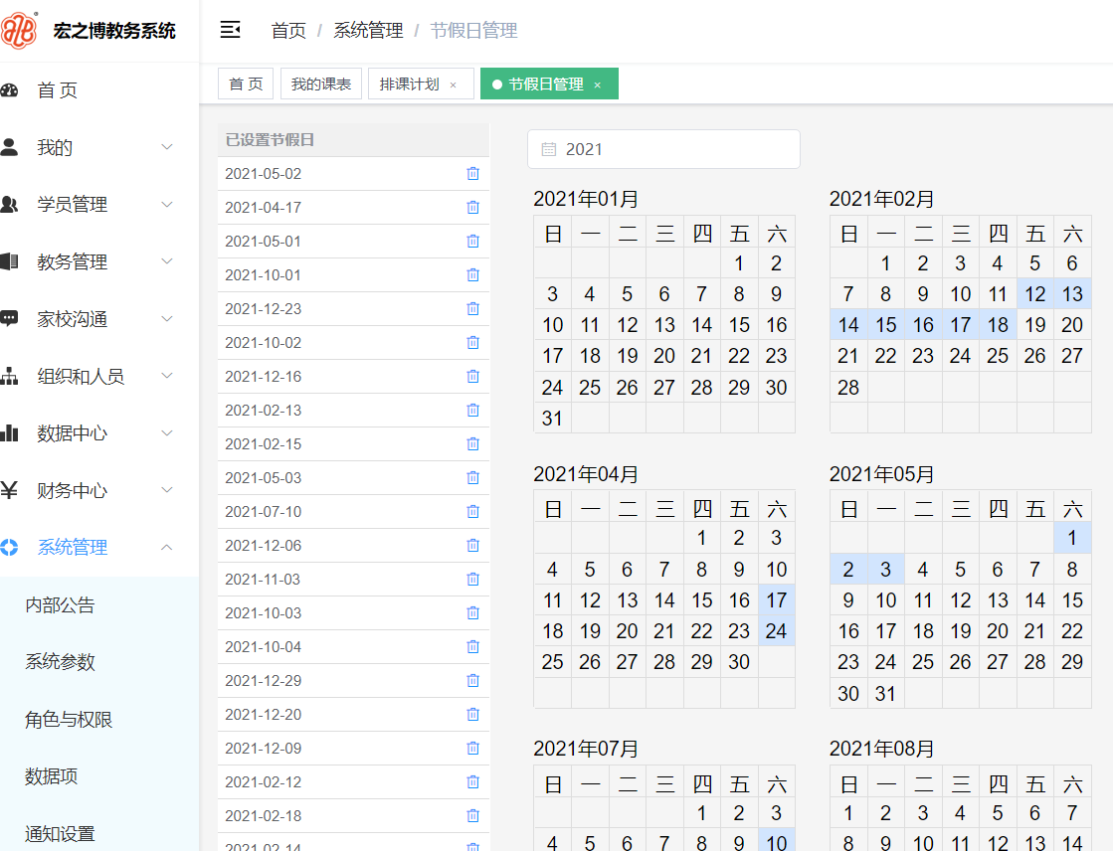
Task: Click the sidebar collapse hamburger icon
Action: pyautogui.click(x=230, y=31)
